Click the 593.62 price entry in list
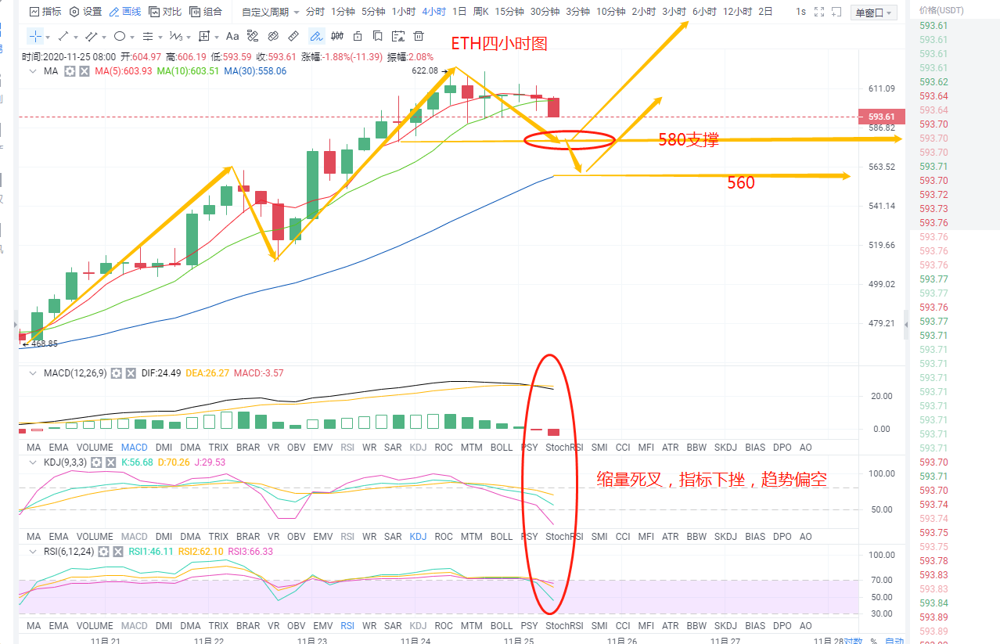The height and width of the screenshot is (644, 1000). pos(933,82)
